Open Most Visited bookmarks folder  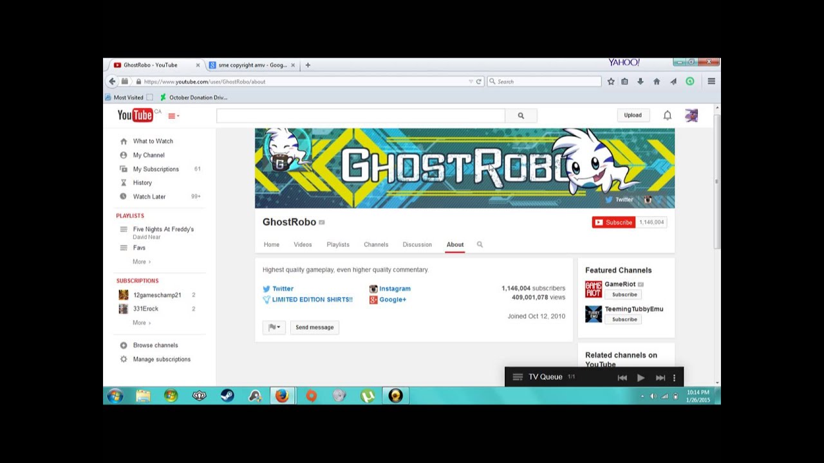124,98
